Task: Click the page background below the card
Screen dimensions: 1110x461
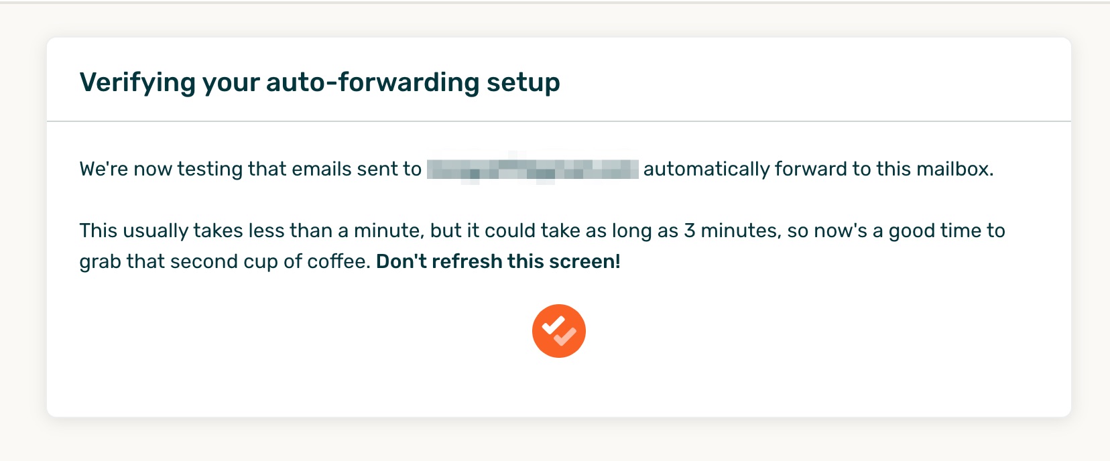Action: pyautogui.click(x=558, y=441)
